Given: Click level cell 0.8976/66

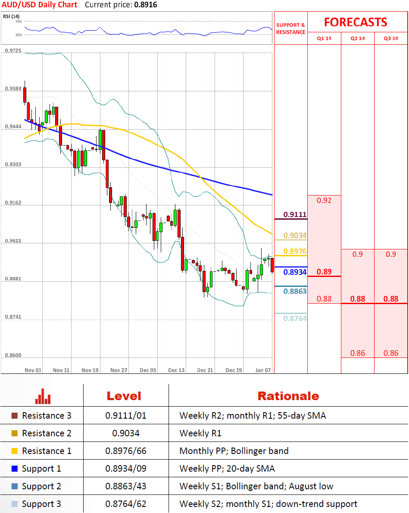Looking at the screenshot, I should pyautogui.click(x=126, y=451).
